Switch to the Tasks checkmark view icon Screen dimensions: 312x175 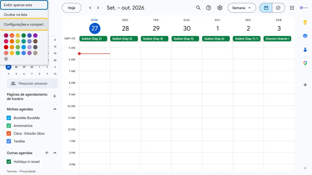278,8
